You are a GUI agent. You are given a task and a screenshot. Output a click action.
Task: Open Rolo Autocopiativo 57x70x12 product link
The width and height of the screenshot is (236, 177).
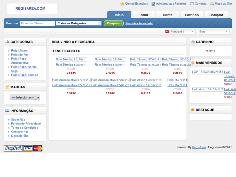[x=71, y=85]
